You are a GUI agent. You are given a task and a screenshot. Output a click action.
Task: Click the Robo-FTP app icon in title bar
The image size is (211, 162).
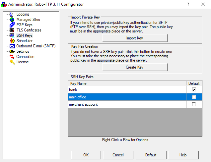click(x=4, y=4)
